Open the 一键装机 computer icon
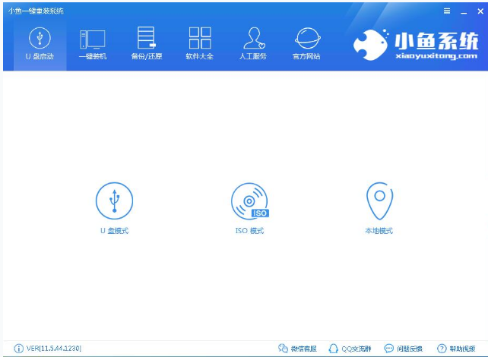Screen dimensions: 488x357 point(92,38)
